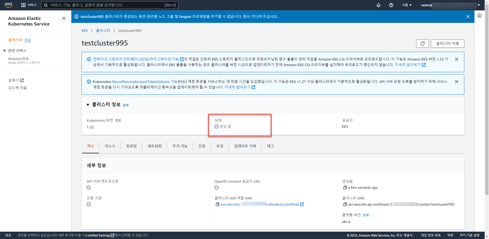Dismiss the blue cluster creation banner
The width and height of the screenshot is (489, 239).
point(468,17)
